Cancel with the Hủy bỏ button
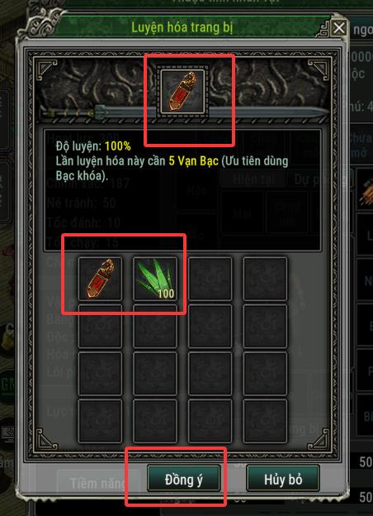The image size is (373, 516). pyautogui.click(x=283, y=480)
